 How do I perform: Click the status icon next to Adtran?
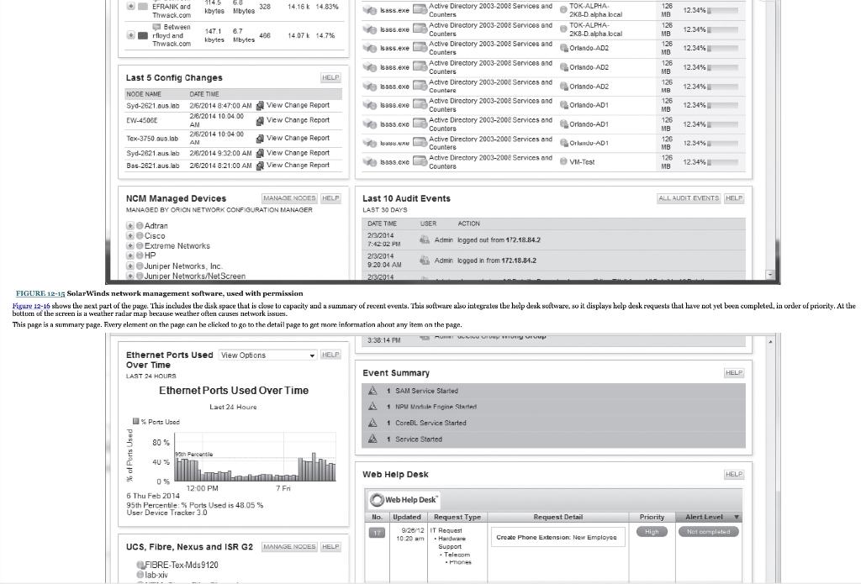[x=140, y=225]
